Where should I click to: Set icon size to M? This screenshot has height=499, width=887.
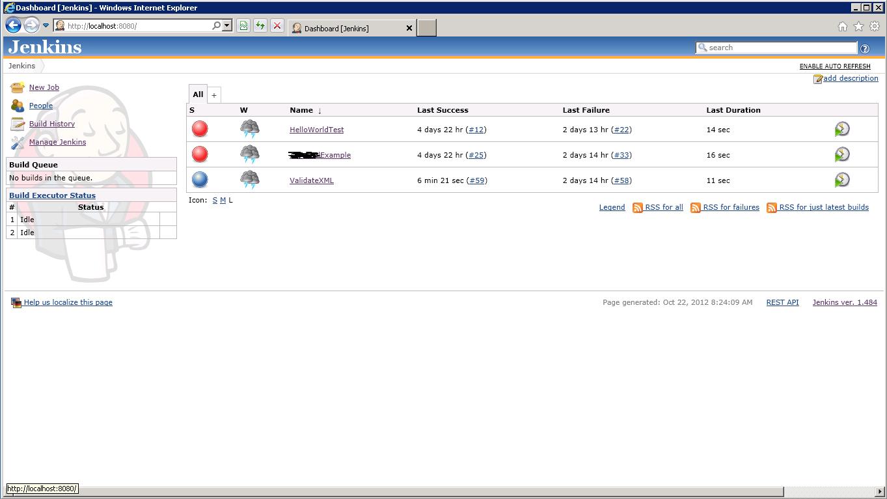223,200
